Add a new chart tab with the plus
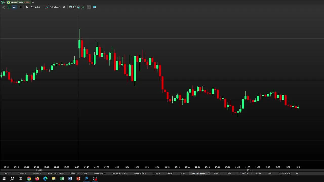Viewport: 324px width, 182px height. (33, 2)
